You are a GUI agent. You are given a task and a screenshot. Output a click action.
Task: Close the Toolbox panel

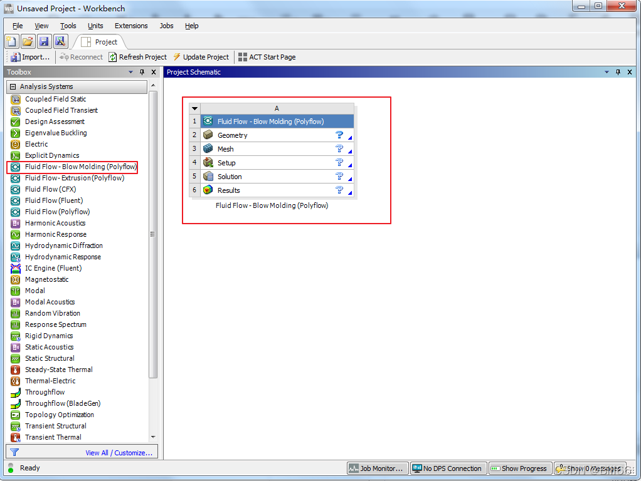(154, 72)
